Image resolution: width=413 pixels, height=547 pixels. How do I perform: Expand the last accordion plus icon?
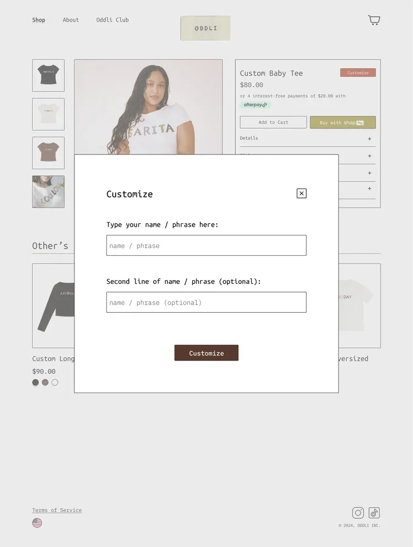click(x=369, y=189)
